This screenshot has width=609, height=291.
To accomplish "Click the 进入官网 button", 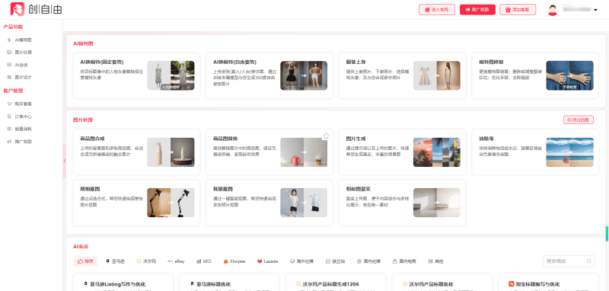I will 437,10.
